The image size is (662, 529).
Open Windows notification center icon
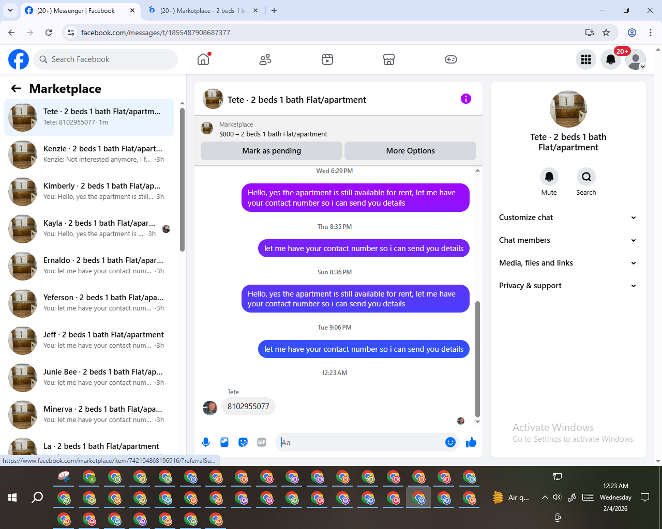tap(645, 497)
